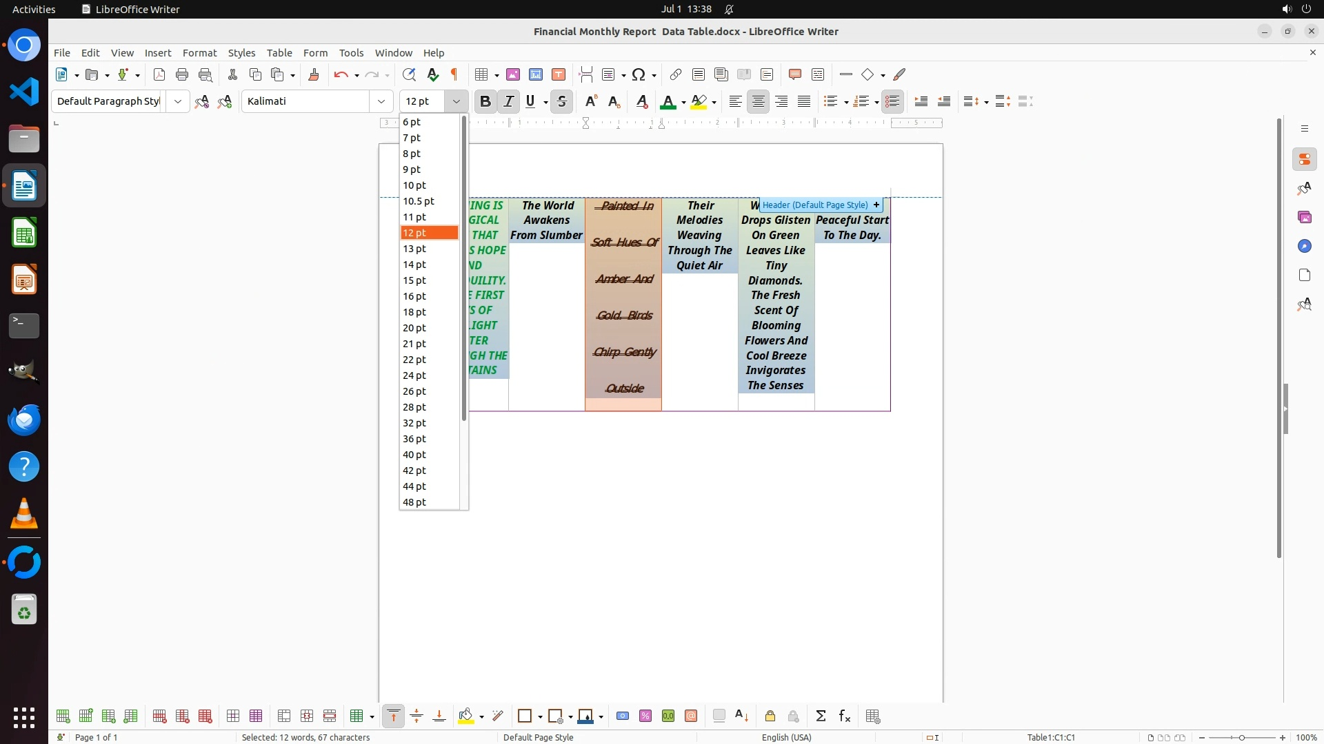Click the Insert Hyperlink icon
Image resolution: width=1324 pixels, height=744 pixels.
click(x=676, y=75)
